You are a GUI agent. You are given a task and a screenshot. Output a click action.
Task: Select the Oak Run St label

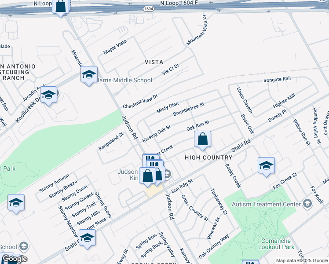[198, 125]
